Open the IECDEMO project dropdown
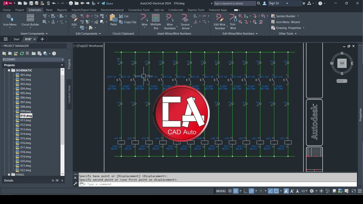 tap(33, 59)
